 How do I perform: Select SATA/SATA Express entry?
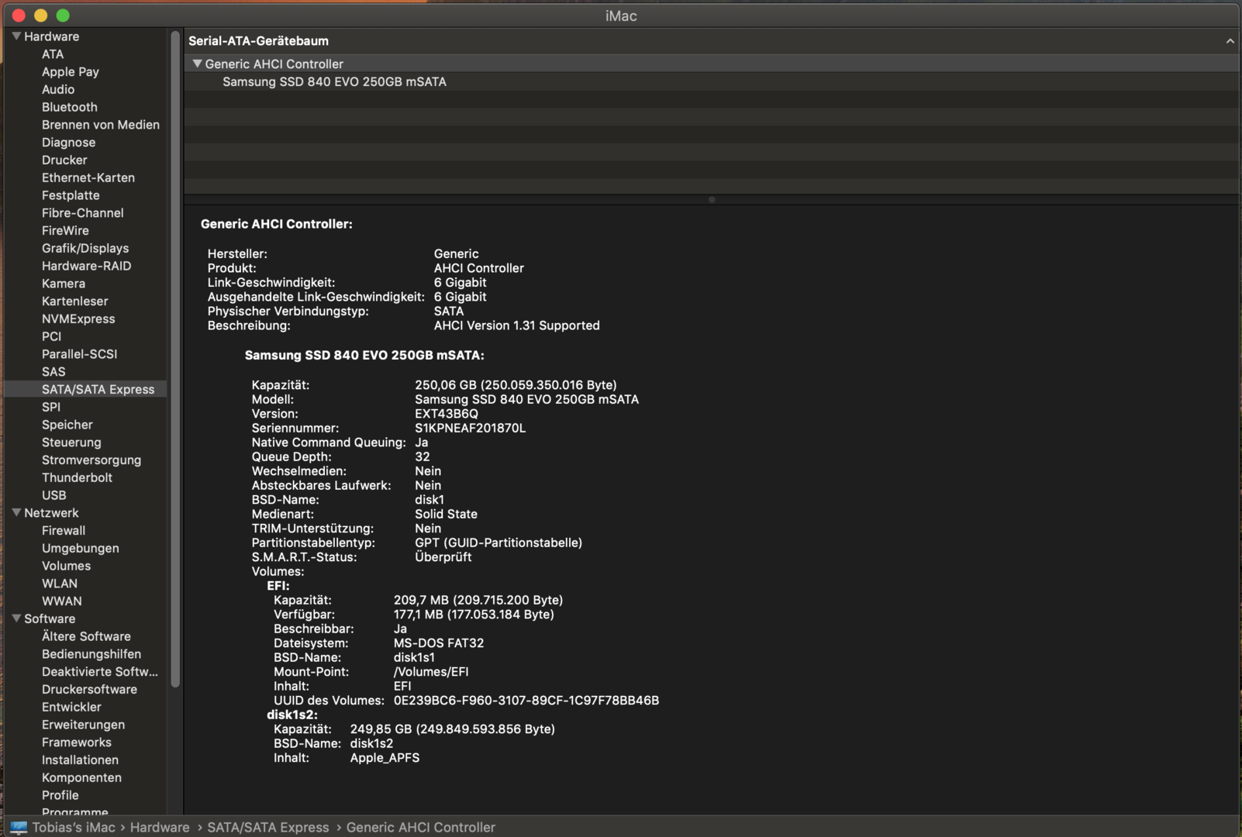(x=98, y=389)
